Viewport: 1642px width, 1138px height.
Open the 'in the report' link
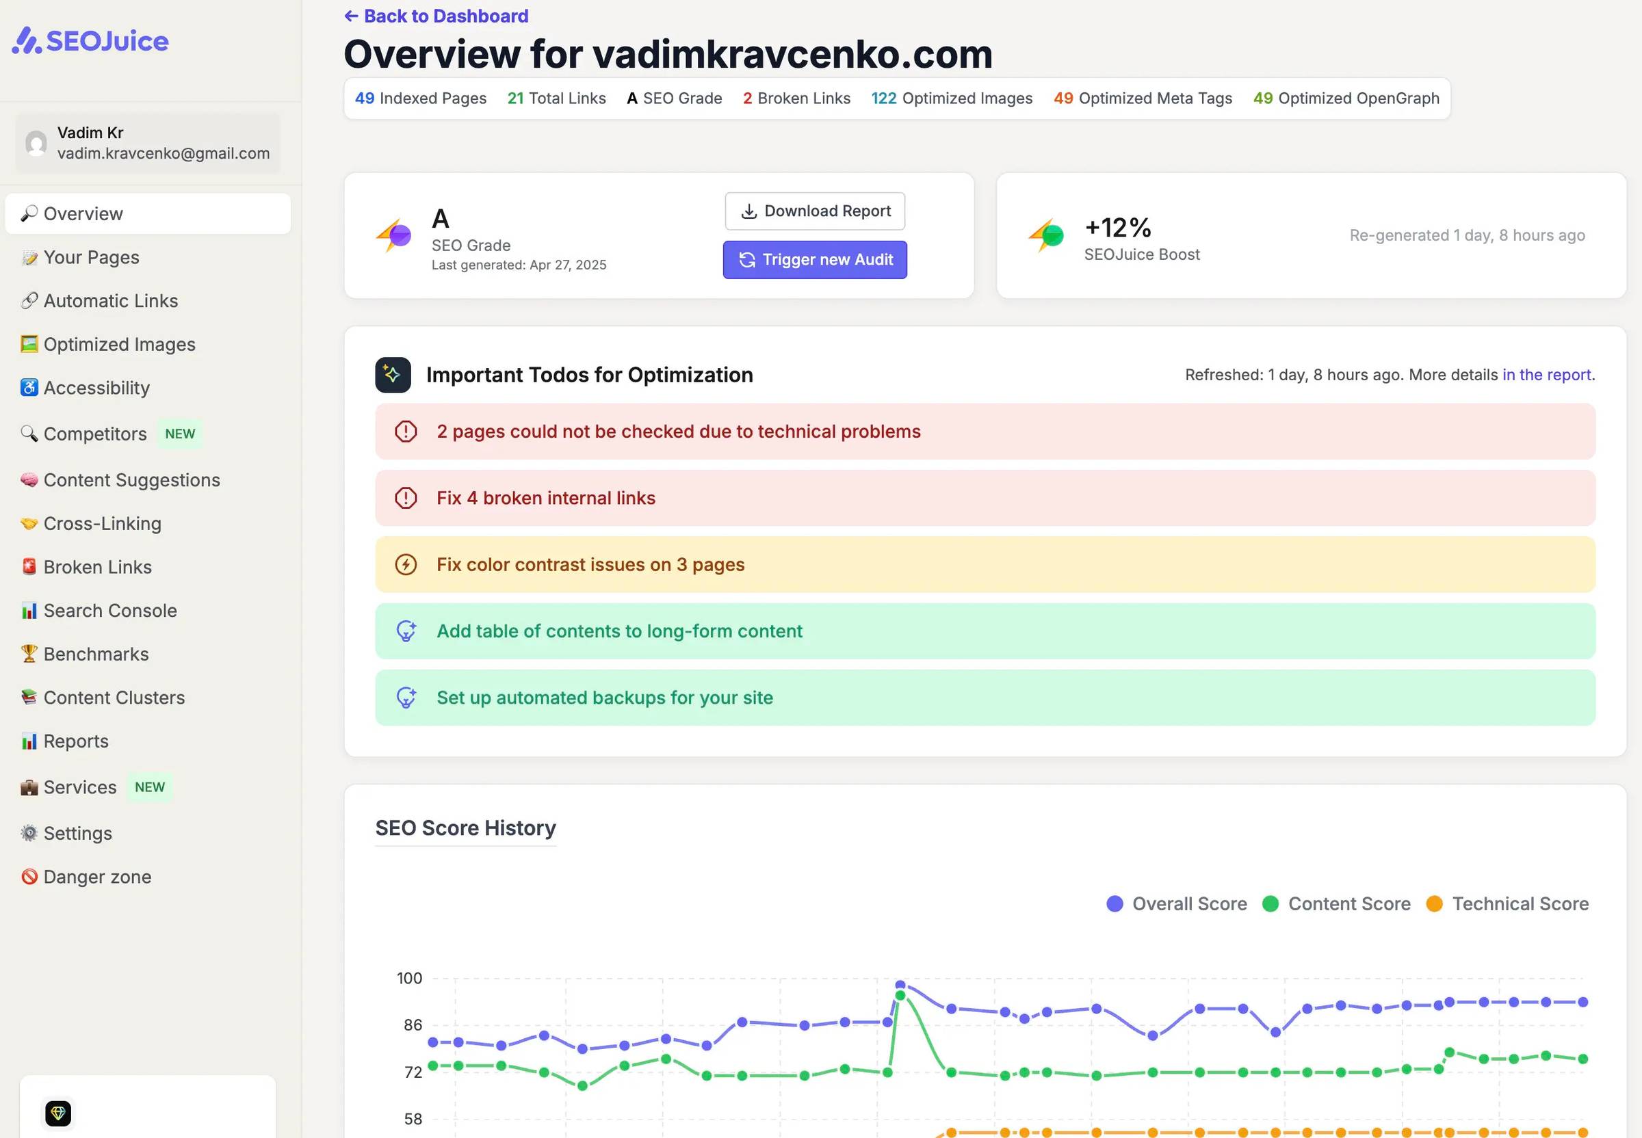click(1546, 375)
